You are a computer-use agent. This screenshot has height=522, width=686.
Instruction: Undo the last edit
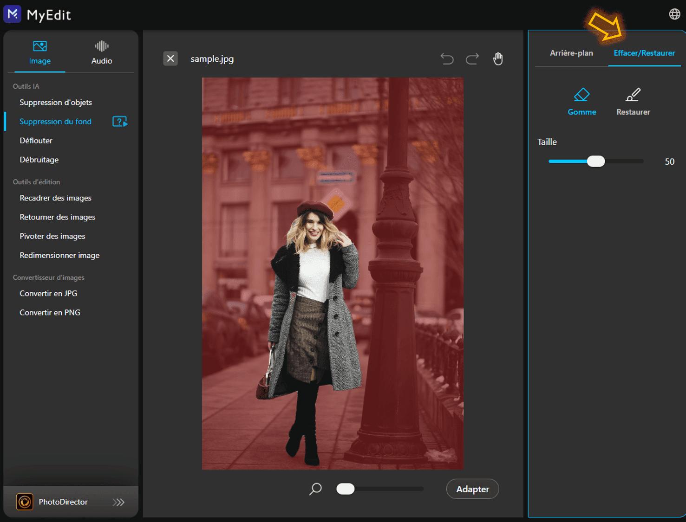tap(447, 58)
